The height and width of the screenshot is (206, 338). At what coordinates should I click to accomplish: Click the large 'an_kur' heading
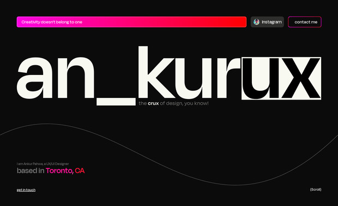(x=129, y=76)
